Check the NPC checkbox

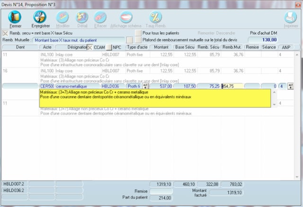[109, 47]
